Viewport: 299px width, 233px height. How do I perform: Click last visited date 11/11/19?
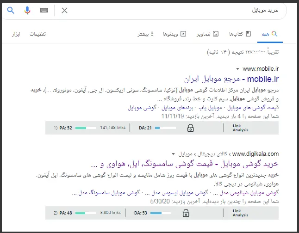point(172,116)
